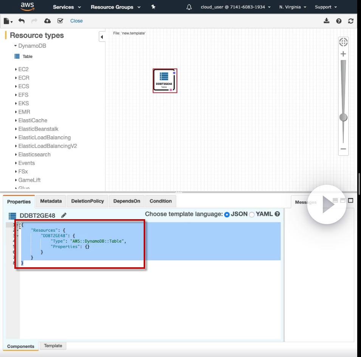Open the Messages tab
361x357 pixels.
click(x=306, y=202)
